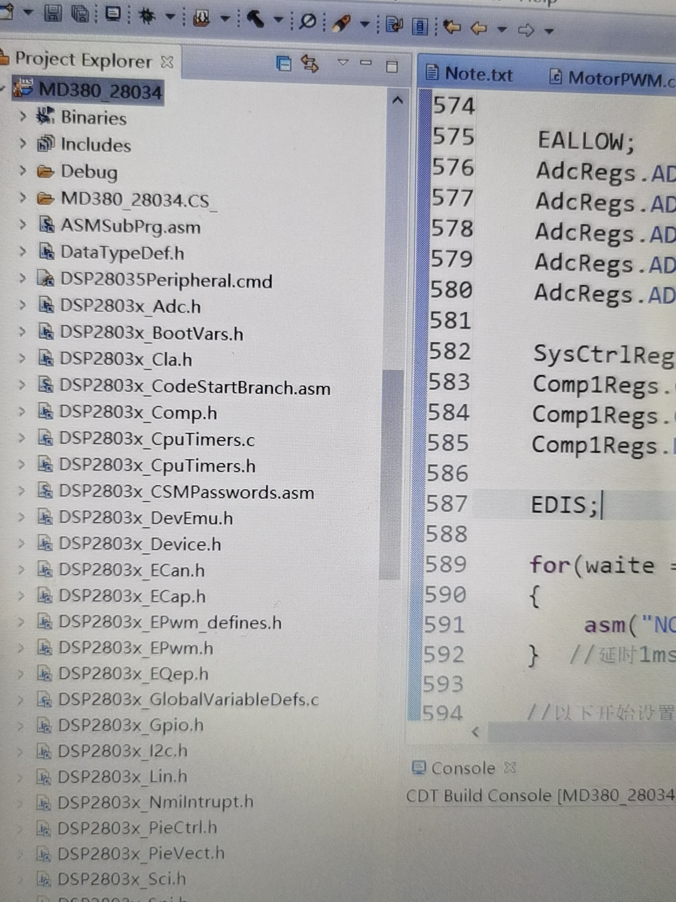Open the debug bug icon's dropdown arrow
This screenshot has height=902, width=676.
pos(170,16)
